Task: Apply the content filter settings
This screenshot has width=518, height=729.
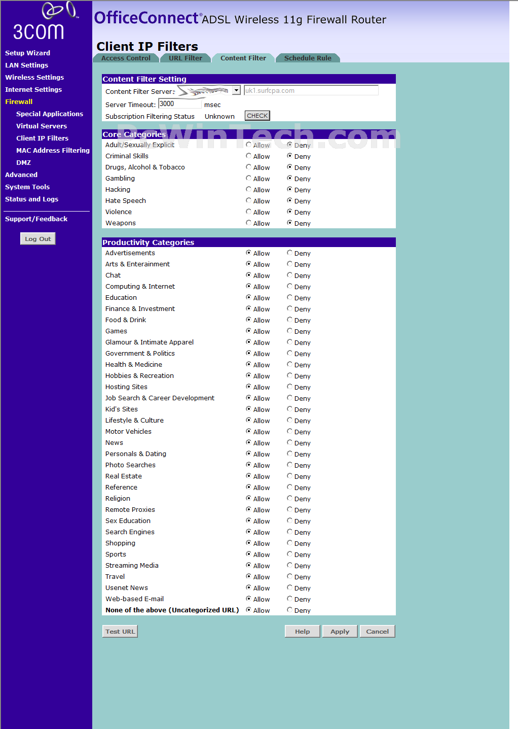Action: (x=340, y=632)
